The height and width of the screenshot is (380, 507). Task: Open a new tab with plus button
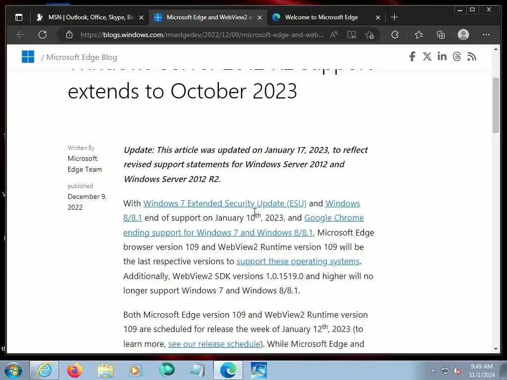(394, 17)
